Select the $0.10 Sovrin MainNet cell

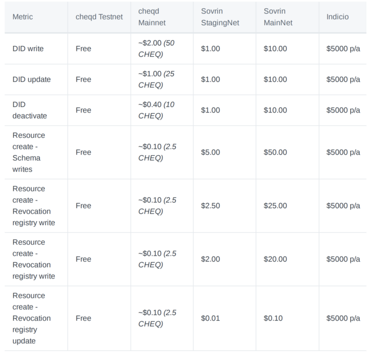tap(273, 318)
